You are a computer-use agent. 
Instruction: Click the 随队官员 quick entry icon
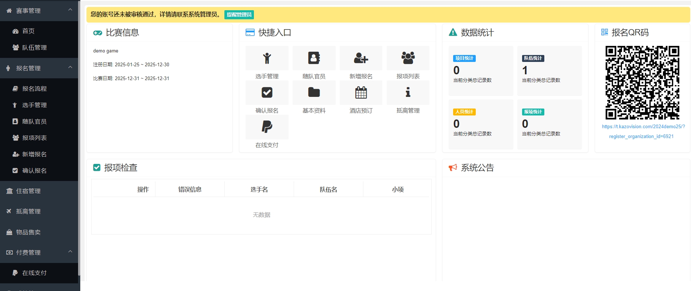pyautogui.click(x=314, y=58)
